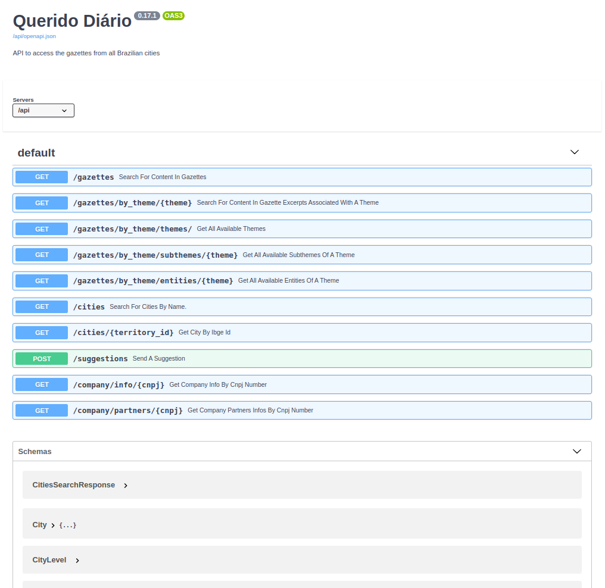
Task: Click the OAS3 badge
Action: tap(174, 16)
